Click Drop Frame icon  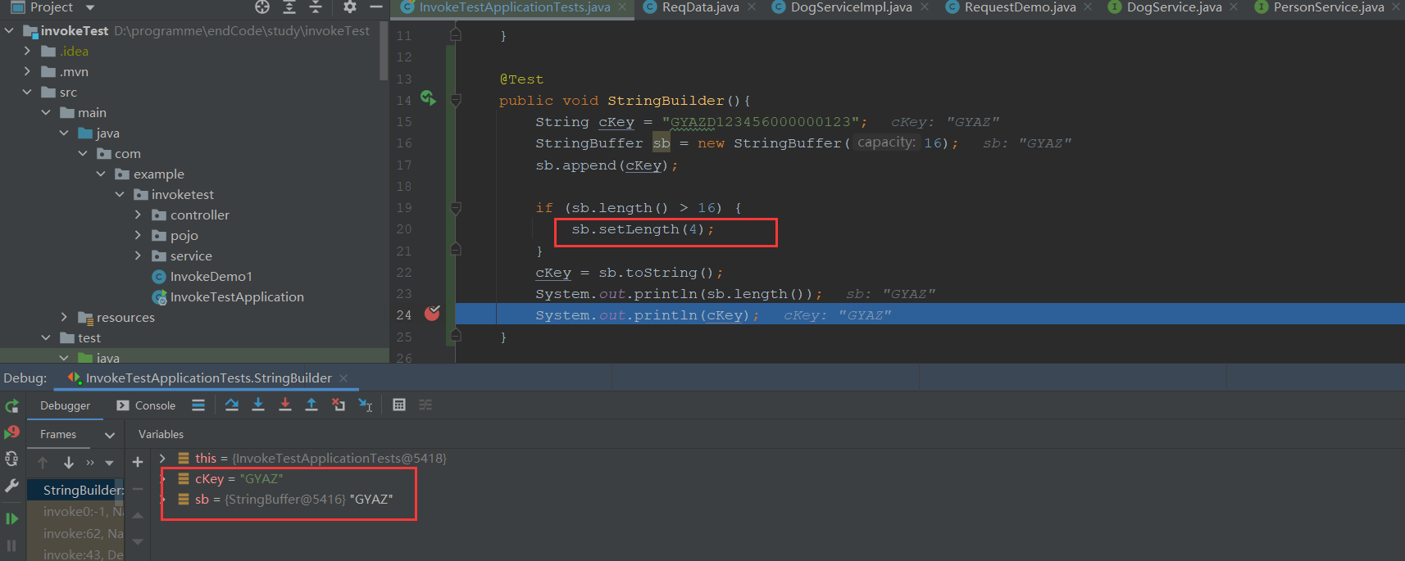click(x=339, y=405)
